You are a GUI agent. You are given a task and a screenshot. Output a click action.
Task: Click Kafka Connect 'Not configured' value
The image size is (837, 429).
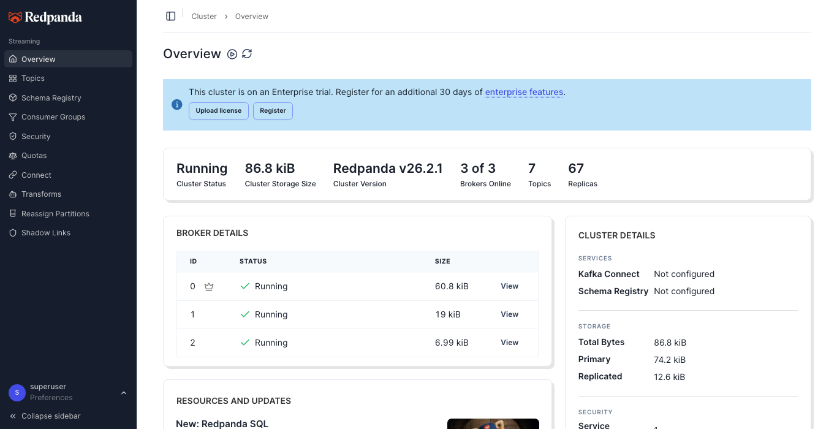pyautogui.click(x=684, y=274)
